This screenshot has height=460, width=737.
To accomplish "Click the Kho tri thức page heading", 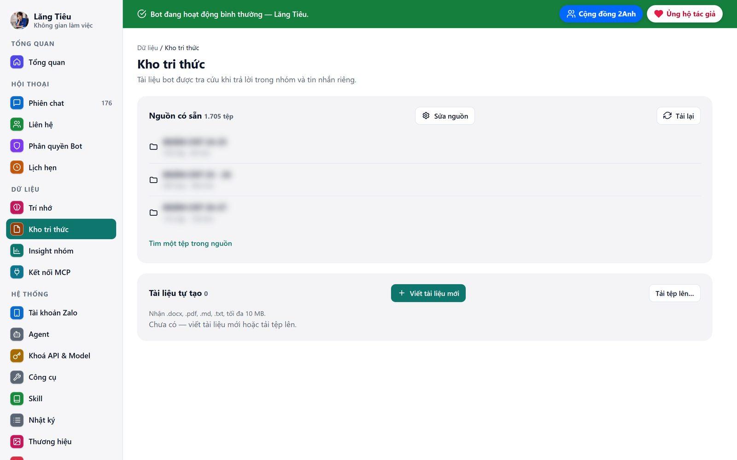I will pyautogui.click(x=171, y=64).
